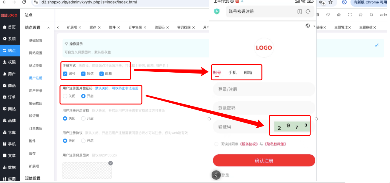390x183 pixels.
Task: Click the 登录/注册 account input field
Action: [264, 89]
